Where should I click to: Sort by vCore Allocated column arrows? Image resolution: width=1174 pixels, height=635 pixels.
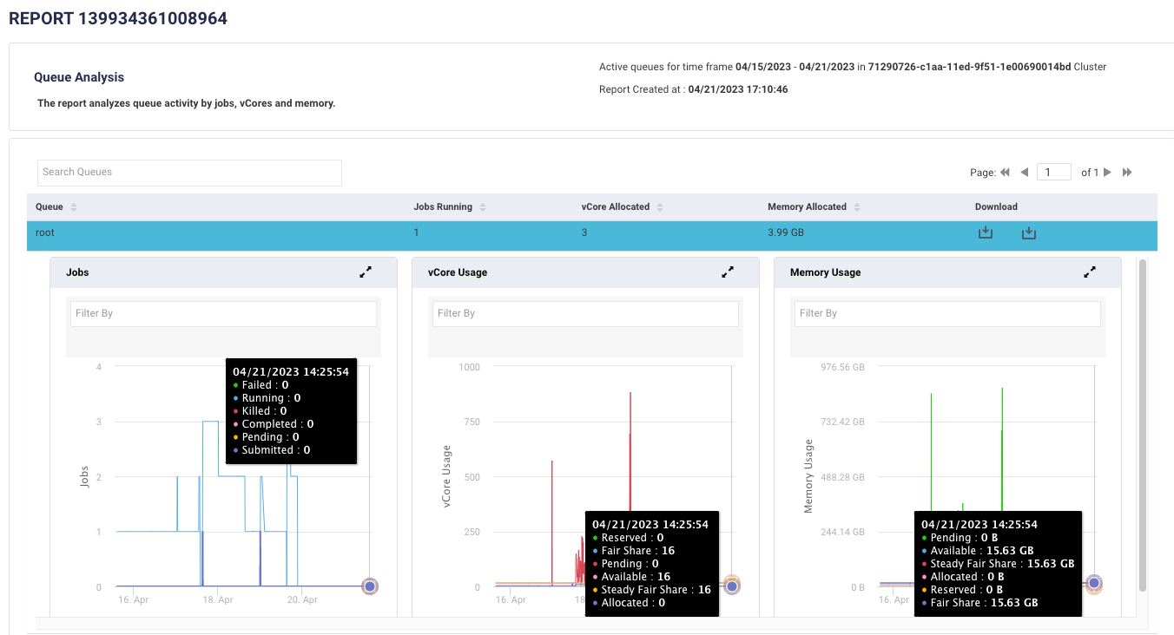coord(660,207)
